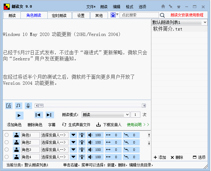The image size is (211, 171).
Task: Select the radio button for 角色2
Action: point(7,142)
